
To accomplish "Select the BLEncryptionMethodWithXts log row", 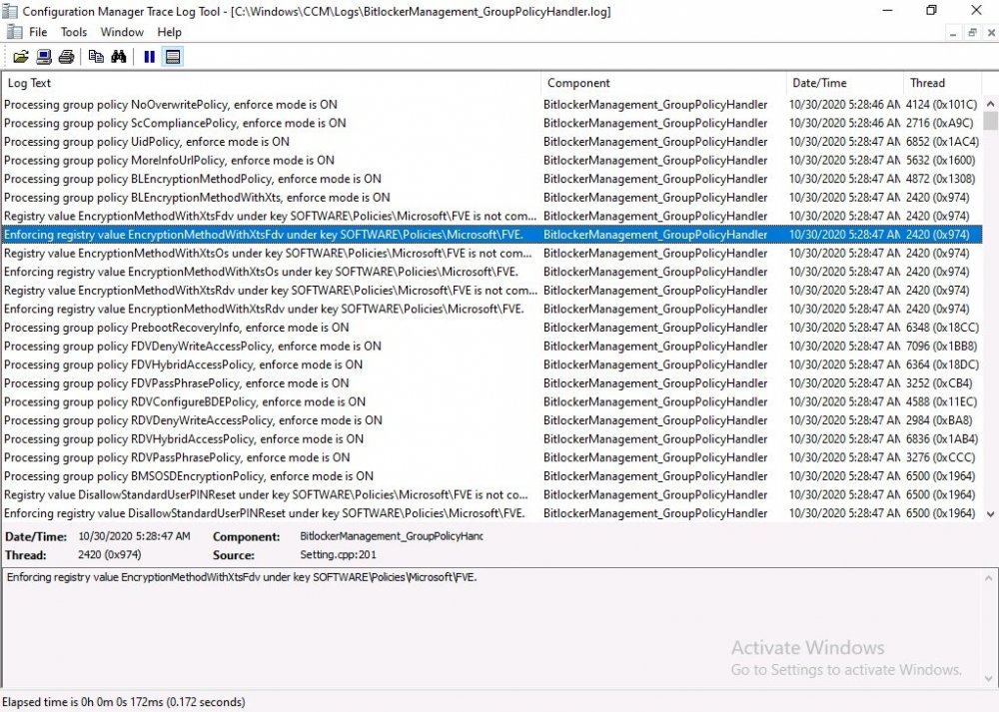I will pyautogui.click(x=492, y=198).
